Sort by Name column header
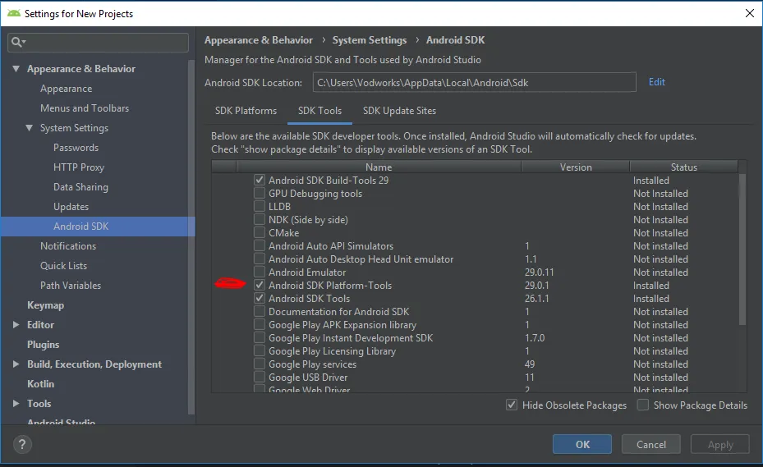Viewport: 763px width, 467px height. click(x=379, y=167)
